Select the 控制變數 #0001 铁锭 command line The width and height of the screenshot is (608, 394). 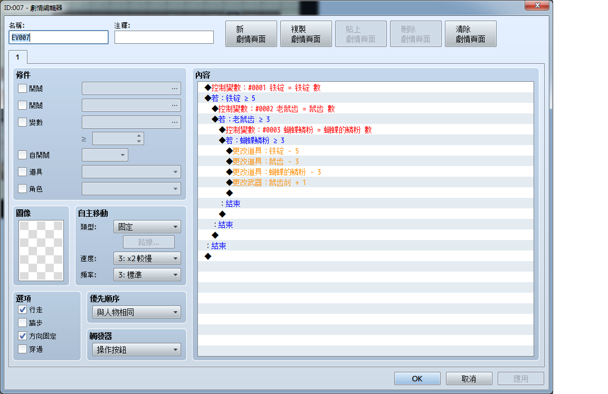(x=366, y=88)
